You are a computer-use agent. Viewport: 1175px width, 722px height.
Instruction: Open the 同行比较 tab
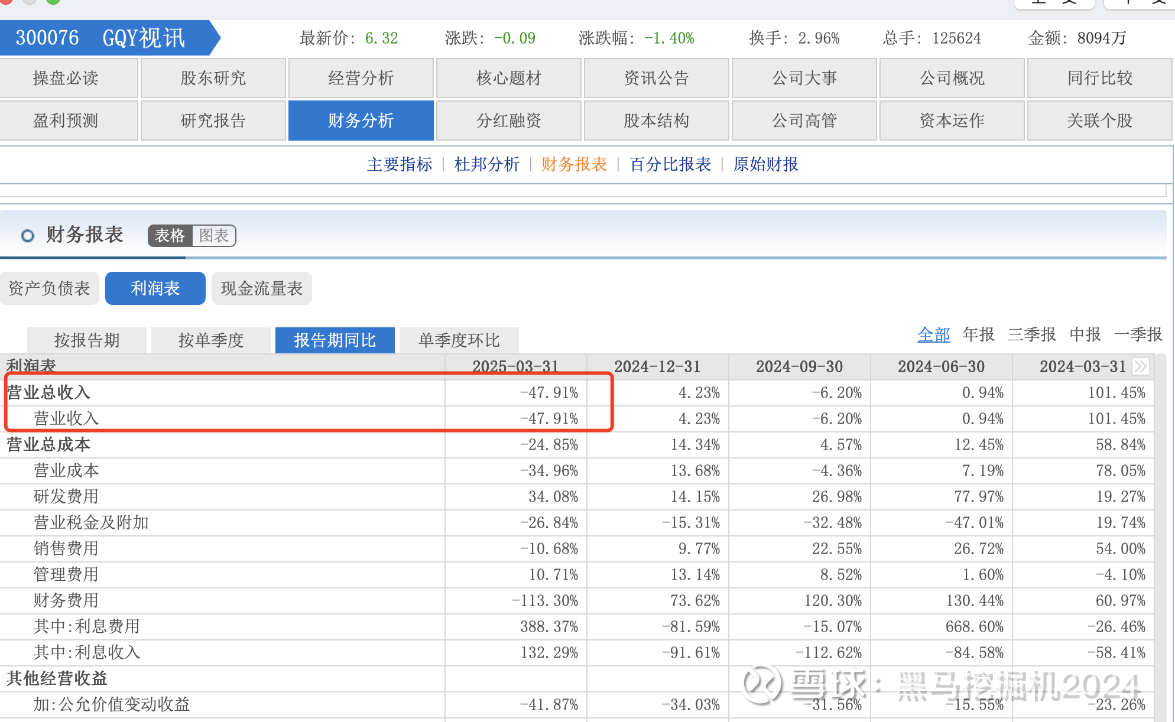[x=1100, y=78]
